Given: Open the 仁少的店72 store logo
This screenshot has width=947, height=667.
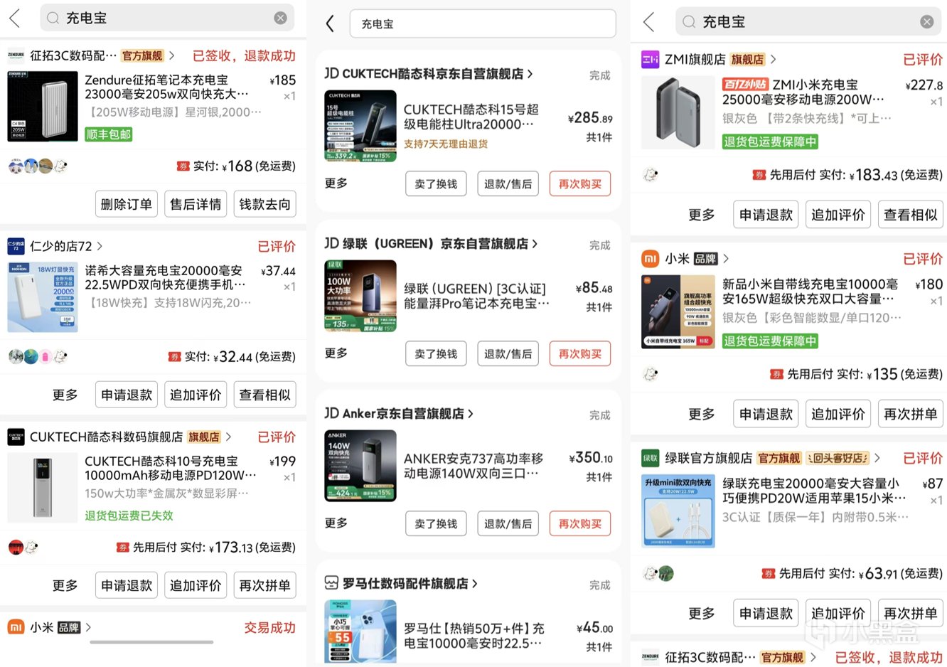Looking at the screenshot, I should pyautogui.click(x=16, y=246).
